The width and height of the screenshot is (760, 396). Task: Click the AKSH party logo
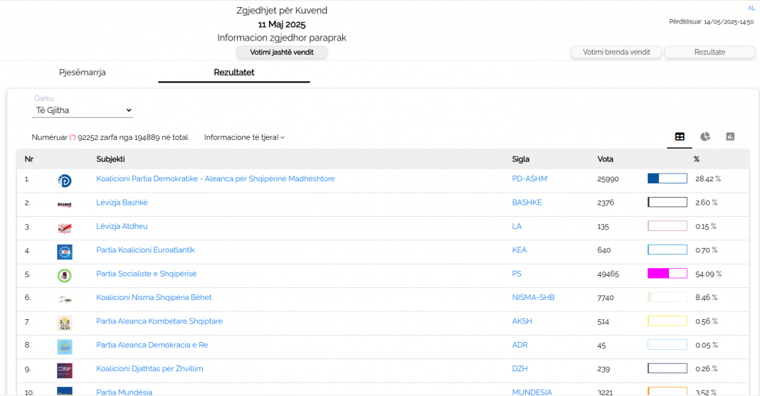coord(65,323)
